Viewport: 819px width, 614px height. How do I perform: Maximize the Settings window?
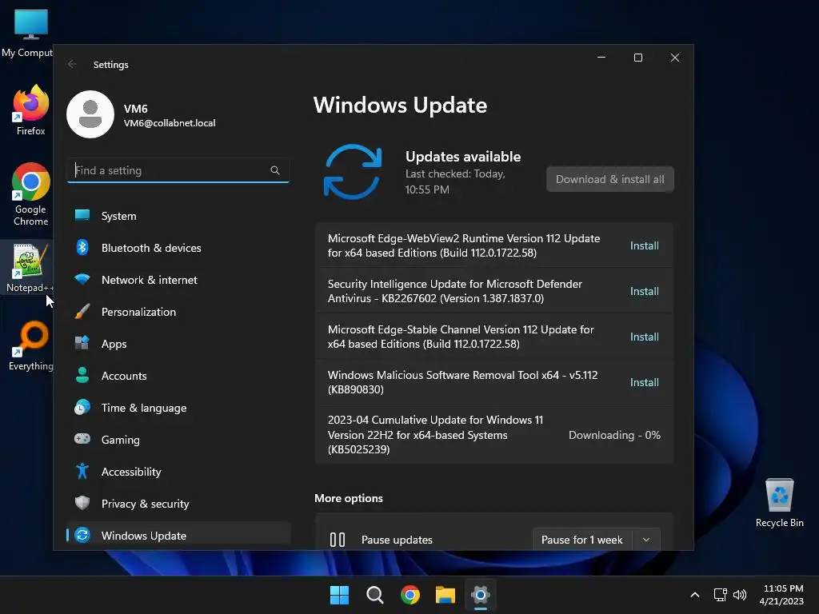637,58
